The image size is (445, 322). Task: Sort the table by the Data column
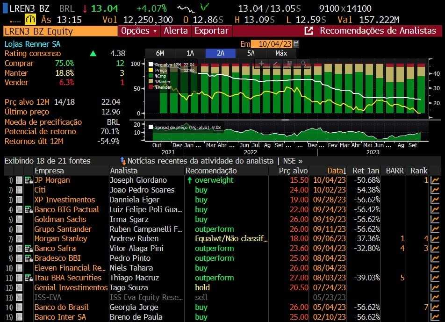[x=337, y=171]
